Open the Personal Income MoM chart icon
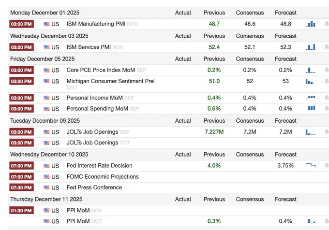The height and width of the screenshot is (230, 329). [x=311, y=98]
